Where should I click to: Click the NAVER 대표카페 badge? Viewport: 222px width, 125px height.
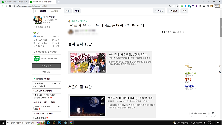coord(37,59)
